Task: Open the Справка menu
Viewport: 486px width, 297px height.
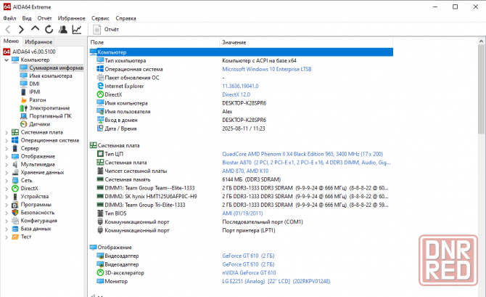Action: click(x=125, y=18)
